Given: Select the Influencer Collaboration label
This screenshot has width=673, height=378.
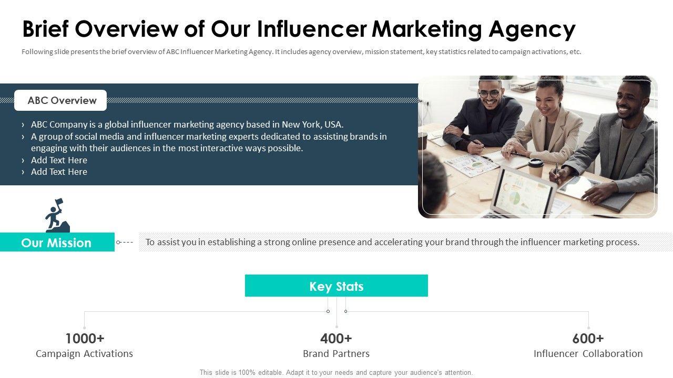Looking at the screenshot, I should click(588, 353).
